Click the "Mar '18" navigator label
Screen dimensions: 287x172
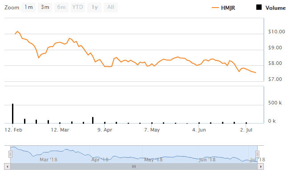pos(49,160)
